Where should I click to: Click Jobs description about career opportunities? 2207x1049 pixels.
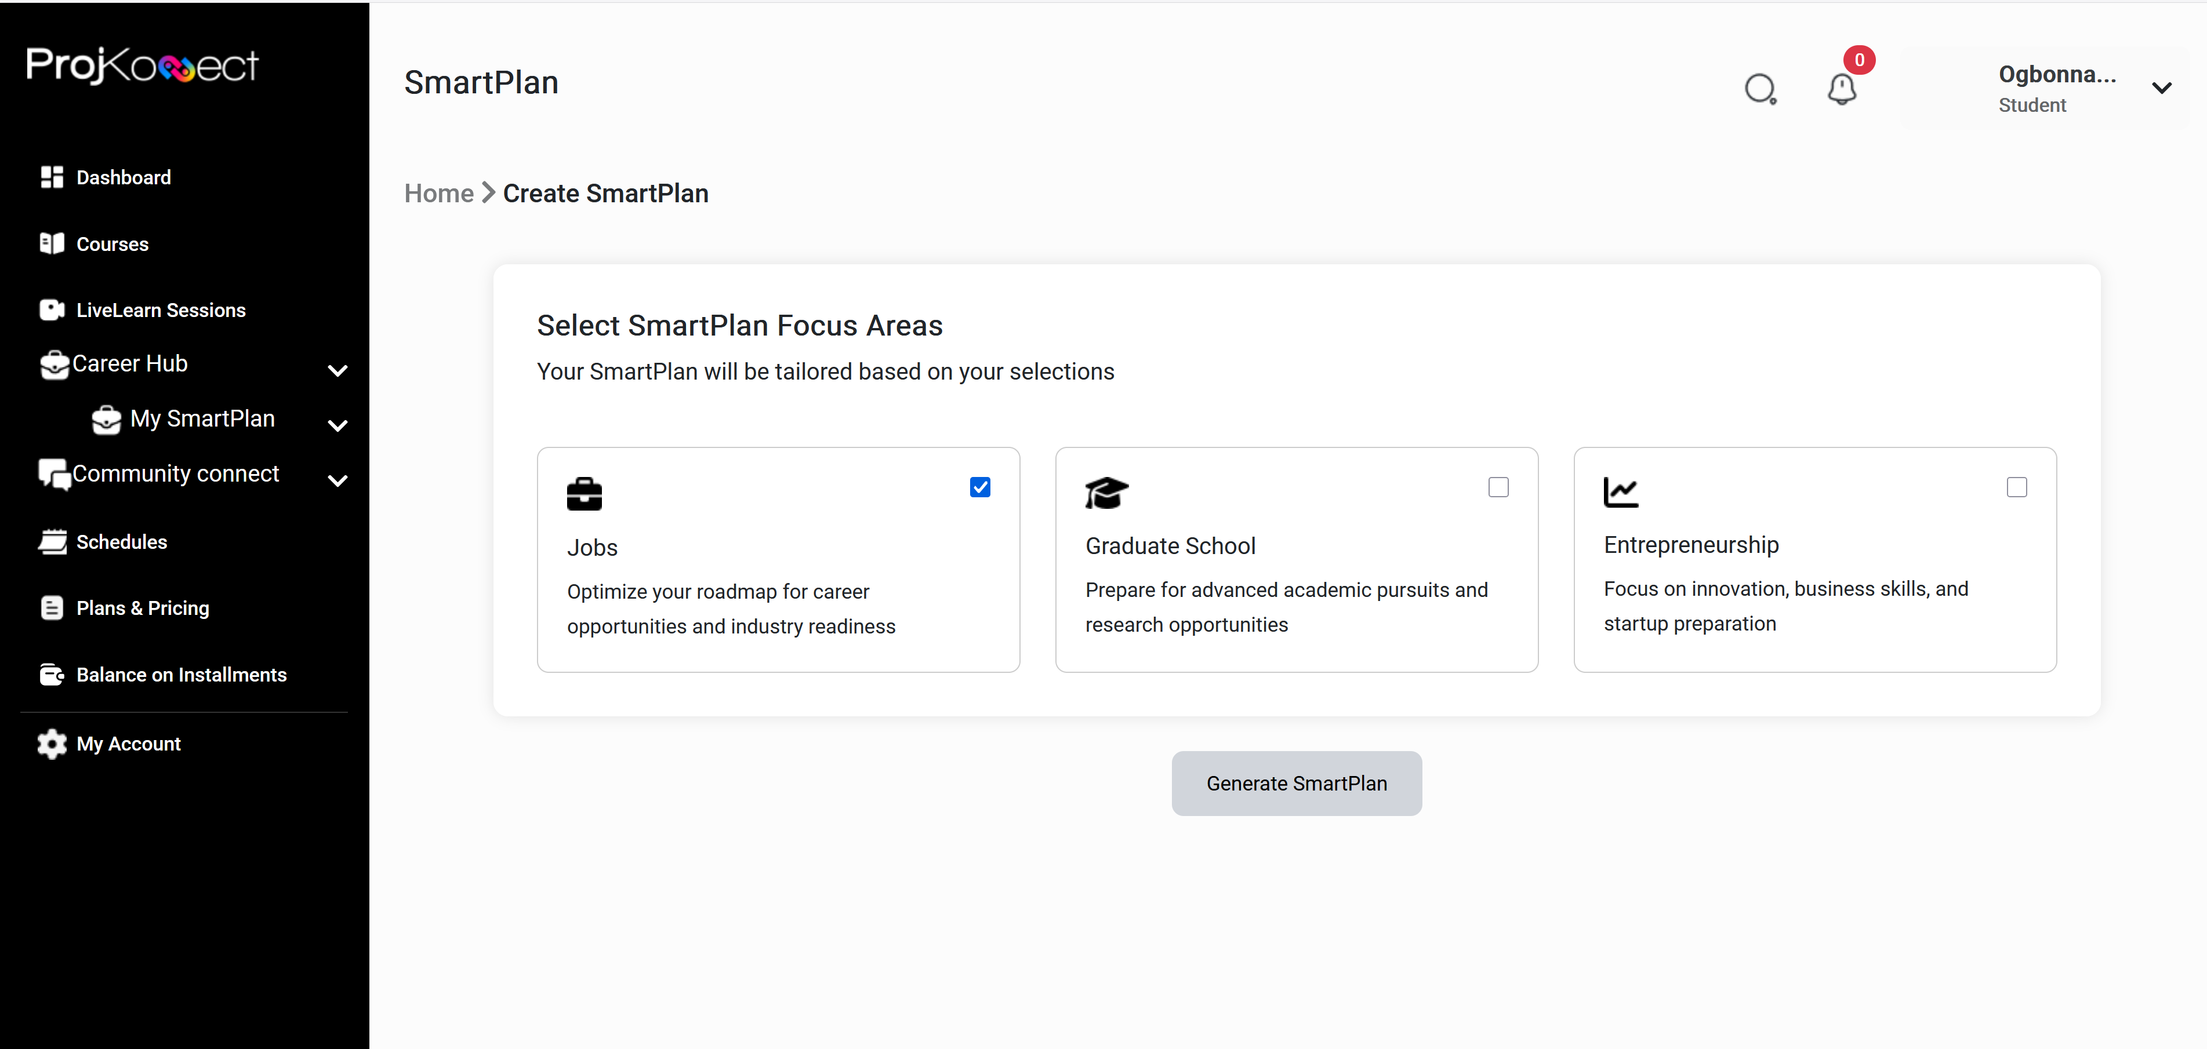pos(731,609)
